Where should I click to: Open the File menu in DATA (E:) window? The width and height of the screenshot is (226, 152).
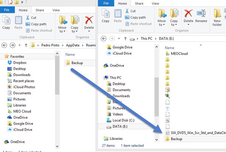106,3
